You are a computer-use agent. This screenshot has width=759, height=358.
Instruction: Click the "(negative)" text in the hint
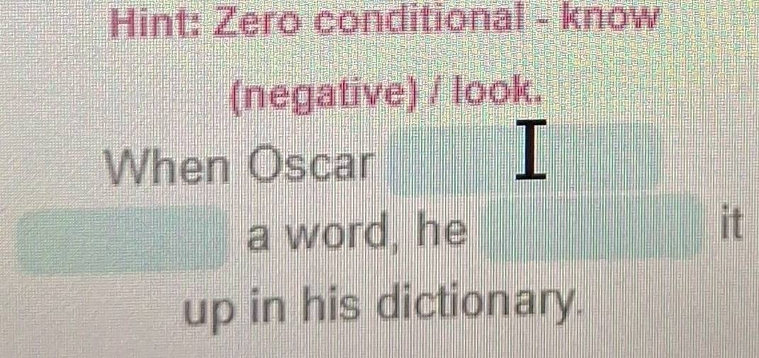[323, 98]
